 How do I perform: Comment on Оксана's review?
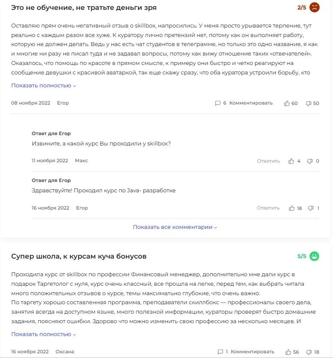253,352
